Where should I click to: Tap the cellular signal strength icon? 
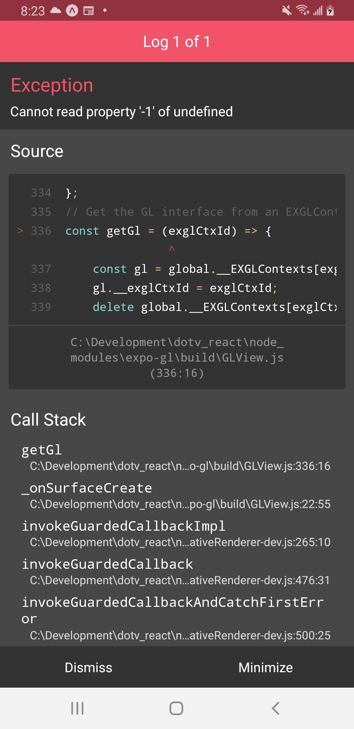point(319,10)
